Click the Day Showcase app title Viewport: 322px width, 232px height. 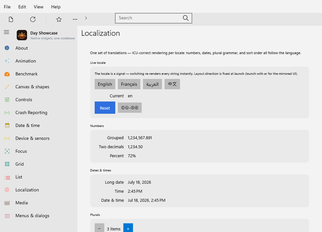(44, 33)
